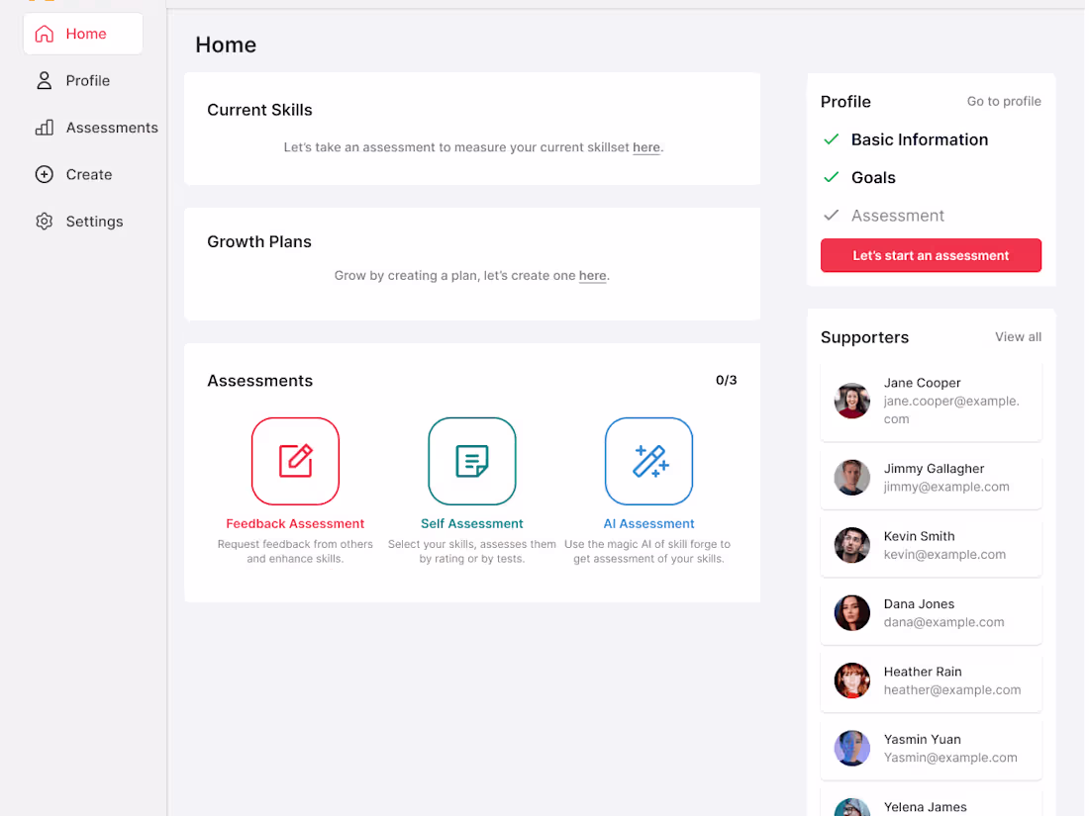Screen dimensions: 1089x816
Task: Open Jane Cooper's avatar thumbnail
Action: 852,401
